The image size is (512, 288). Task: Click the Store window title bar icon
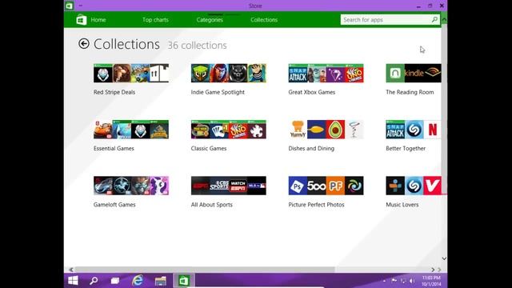click(x=70, y=6)
